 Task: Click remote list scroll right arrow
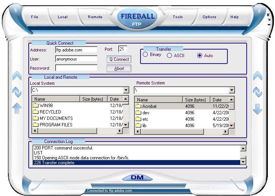point(226,132)
